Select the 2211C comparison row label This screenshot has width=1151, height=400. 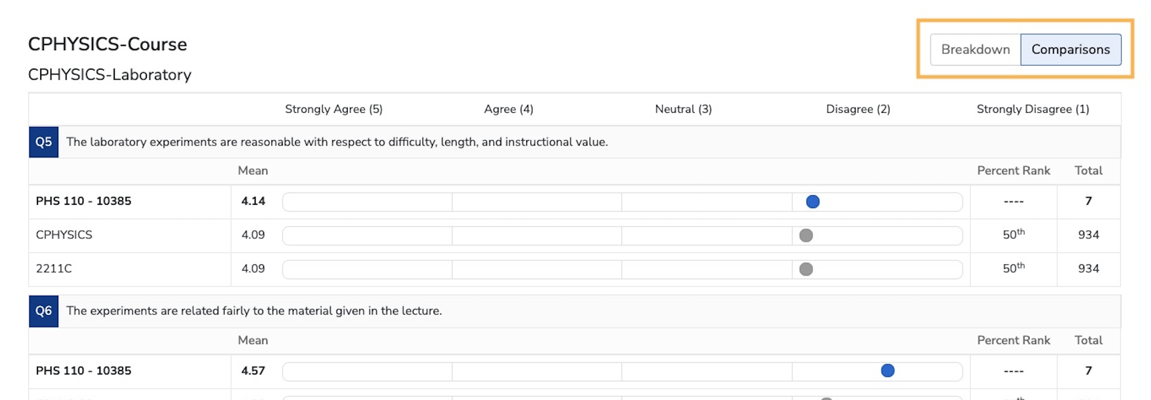pos(54,268)
